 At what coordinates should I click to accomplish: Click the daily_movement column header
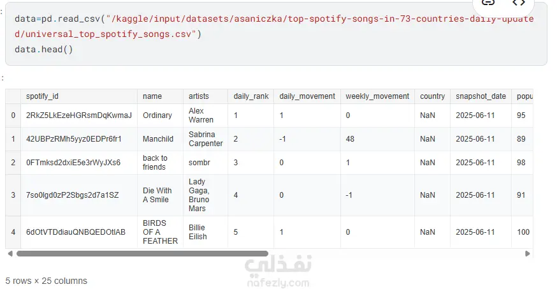coord(307,96)
